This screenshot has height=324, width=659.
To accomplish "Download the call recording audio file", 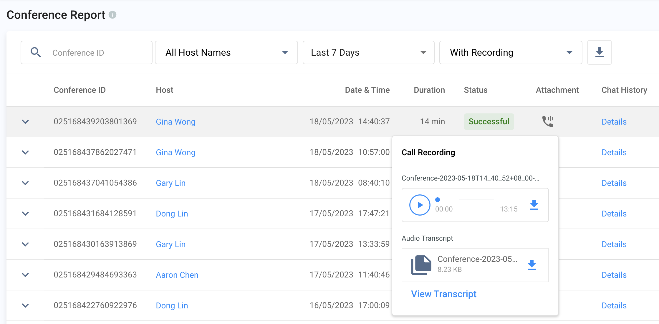I will pos(534,205).
